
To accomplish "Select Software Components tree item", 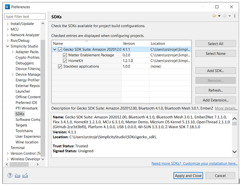I will pyautogui.click(x=28, y=120).
